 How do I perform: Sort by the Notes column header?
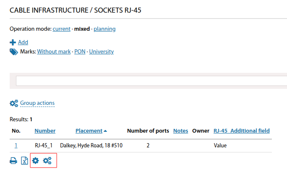[181, 131]
